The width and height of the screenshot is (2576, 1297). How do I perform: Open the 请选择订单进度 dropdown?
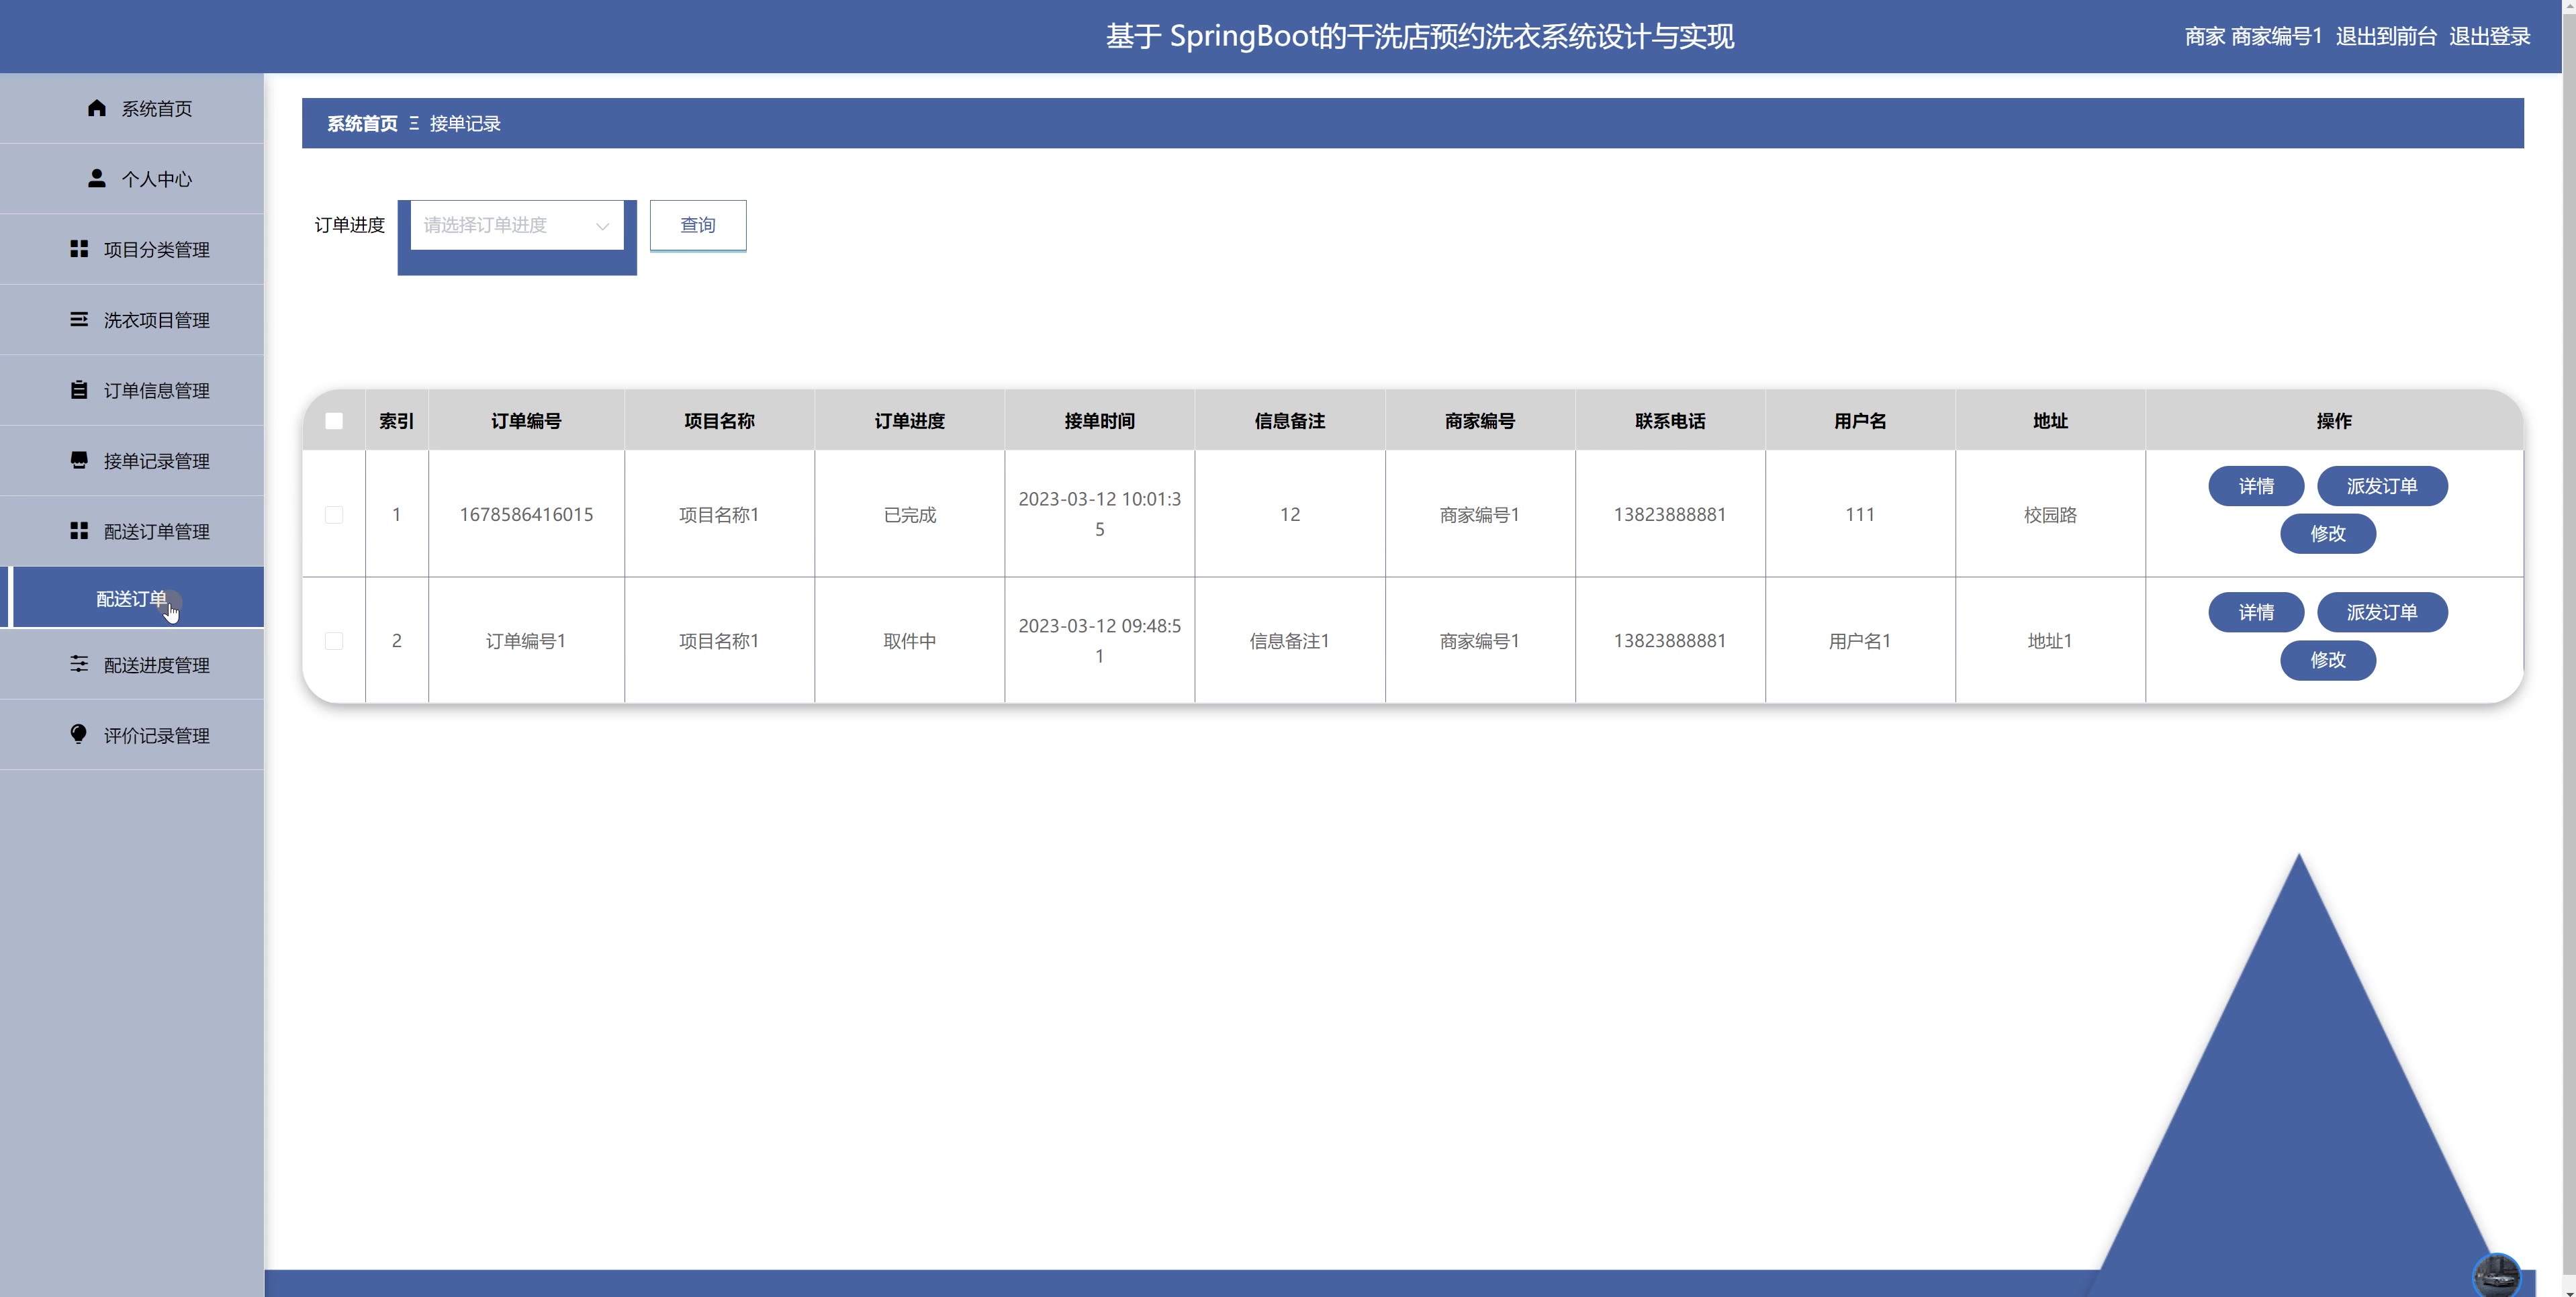coord(516,225)
